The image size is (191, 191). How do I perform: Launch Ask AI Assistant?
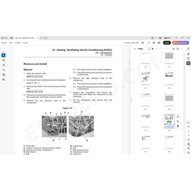(181, 43)
